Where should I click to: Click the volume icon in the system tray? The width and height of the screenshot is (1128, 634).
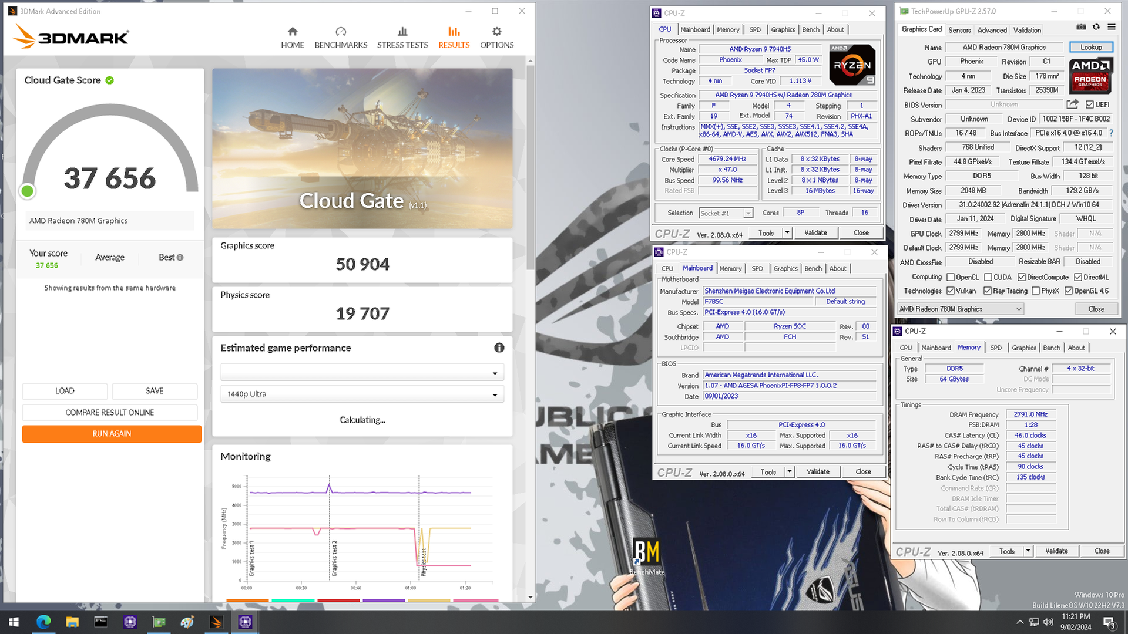pyautogui.click(x=1048, y=622)
